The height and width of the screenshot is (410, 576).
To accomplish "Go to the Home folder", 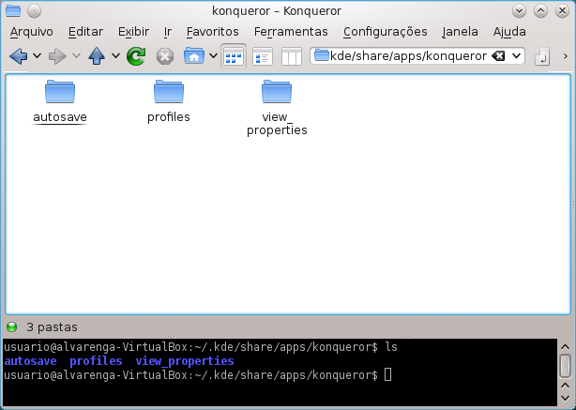I will [x=193, y=56].
